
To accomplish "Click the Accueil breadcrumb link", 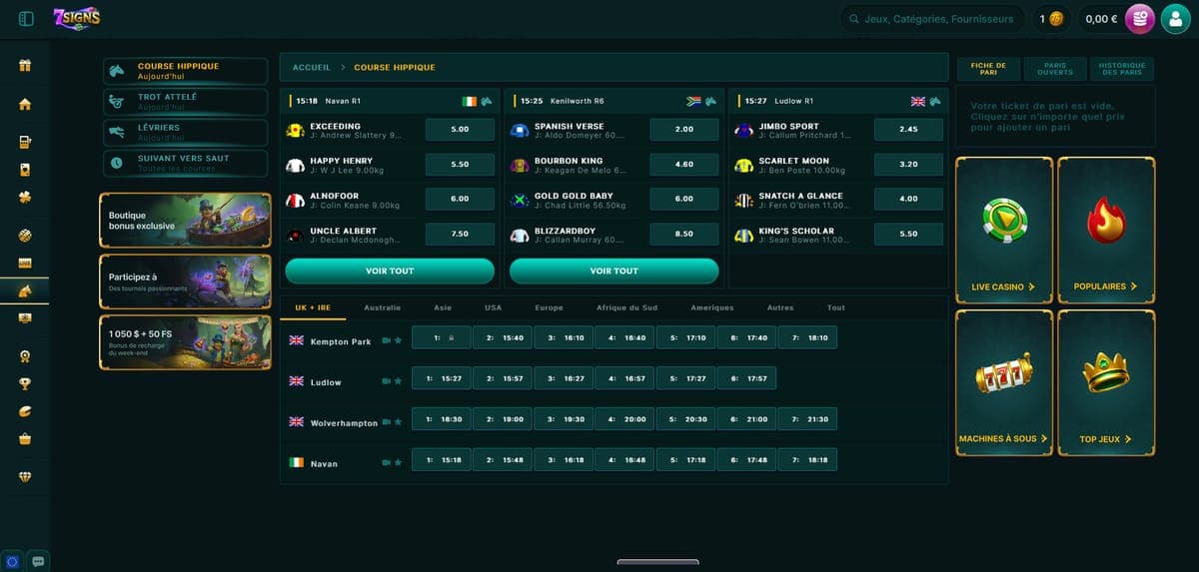I will pos(311,67).
